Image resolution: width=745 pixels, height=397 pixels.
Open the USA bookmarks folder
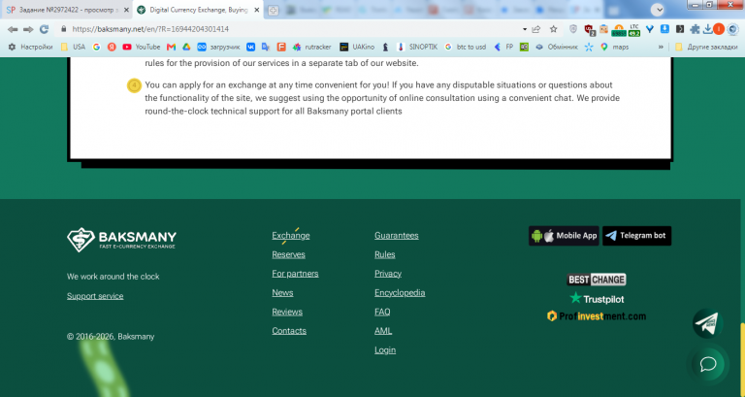(73, 47)
